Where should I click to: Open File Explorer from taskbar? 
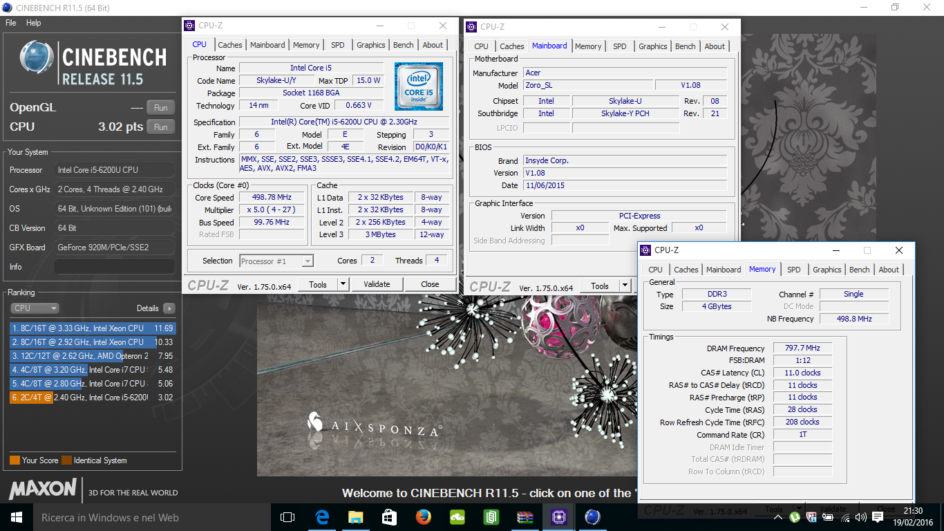(x=355, y=517)
